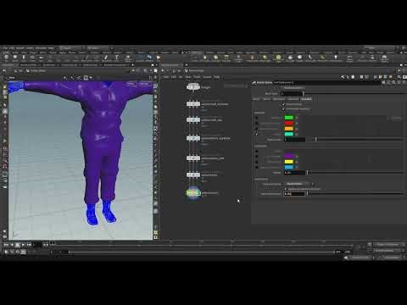Click the orange color swatch
The image size is (407, 305).
click(x=289, y=129)
